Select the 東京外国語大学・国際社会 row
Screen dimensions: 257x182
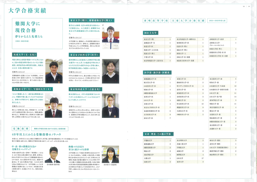coord(190,39)
